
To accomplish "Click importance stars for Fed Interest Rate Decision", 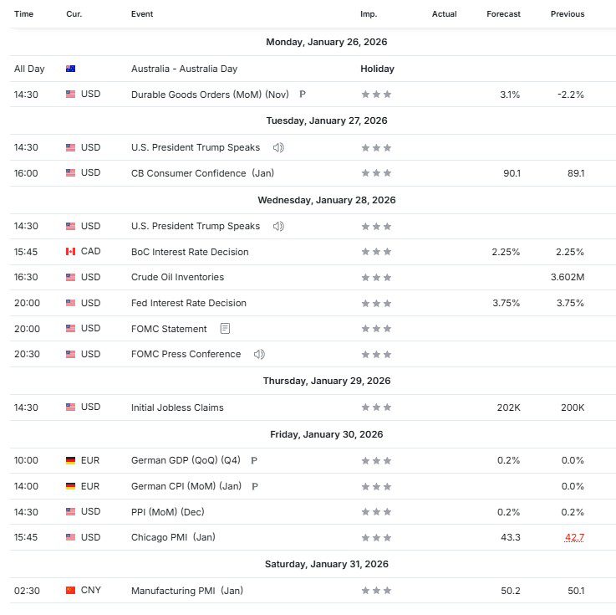I will (376, 303).
